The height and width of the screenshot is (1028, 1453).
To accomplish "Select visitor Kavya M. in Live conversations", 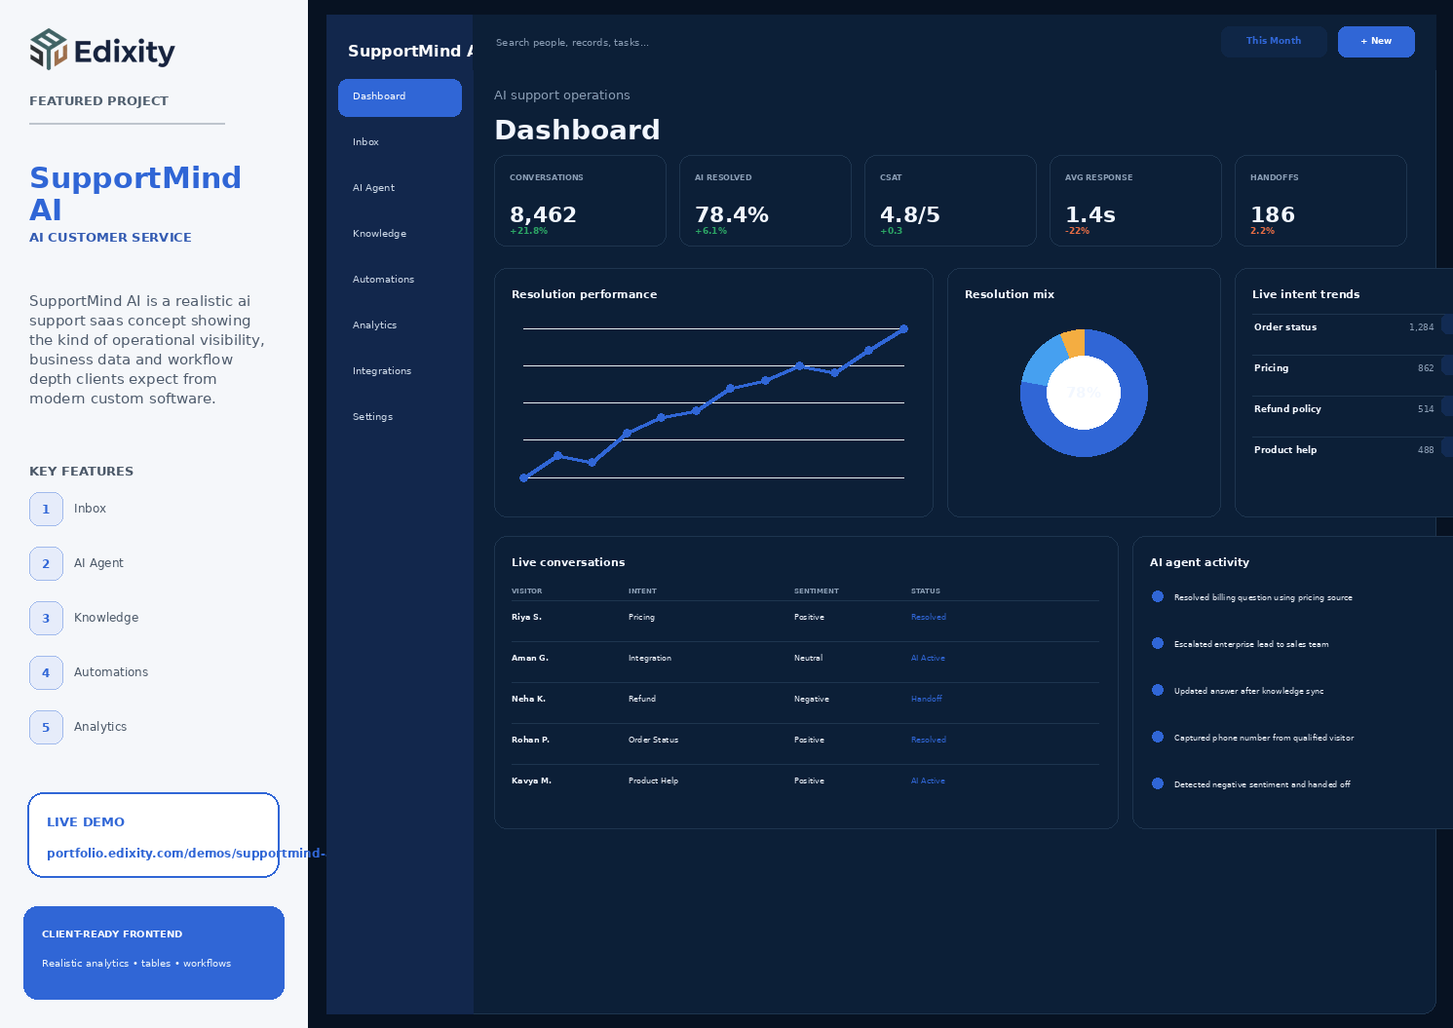I will point(531,781).
